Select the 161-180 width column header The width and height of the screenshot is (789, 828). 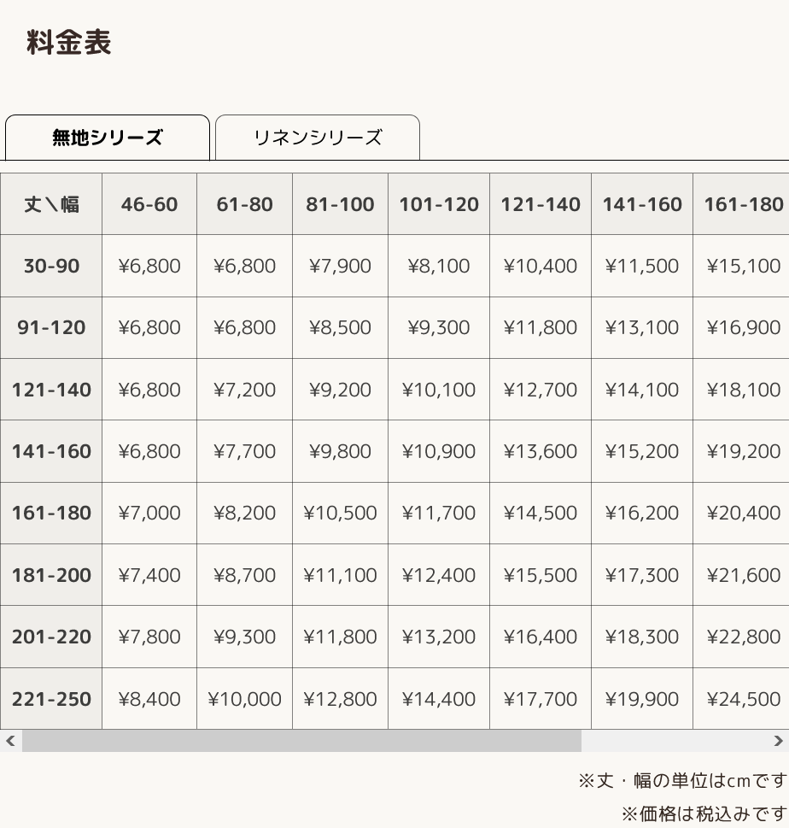[x=741, y=204]
